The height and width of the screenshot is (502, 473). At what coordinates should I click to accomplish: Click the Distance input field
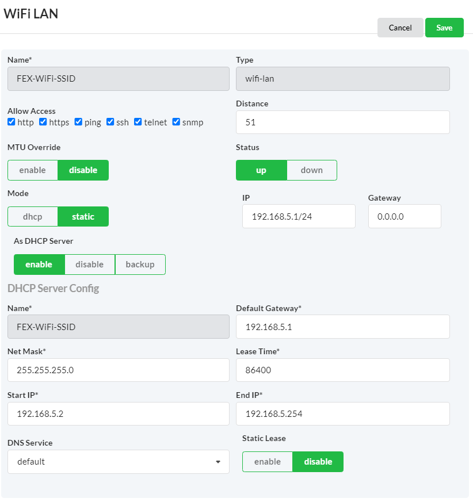342,122
